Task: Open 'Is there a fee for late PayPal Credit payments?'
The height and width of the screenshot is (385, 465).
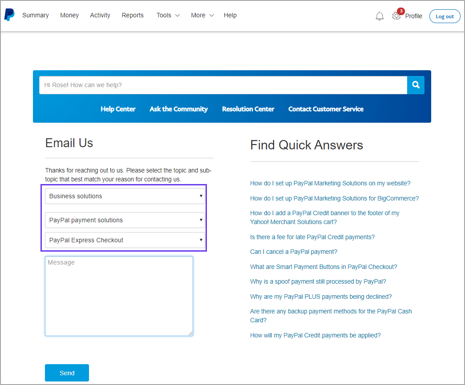Action: pyautogui.click(x=312, y=237)
